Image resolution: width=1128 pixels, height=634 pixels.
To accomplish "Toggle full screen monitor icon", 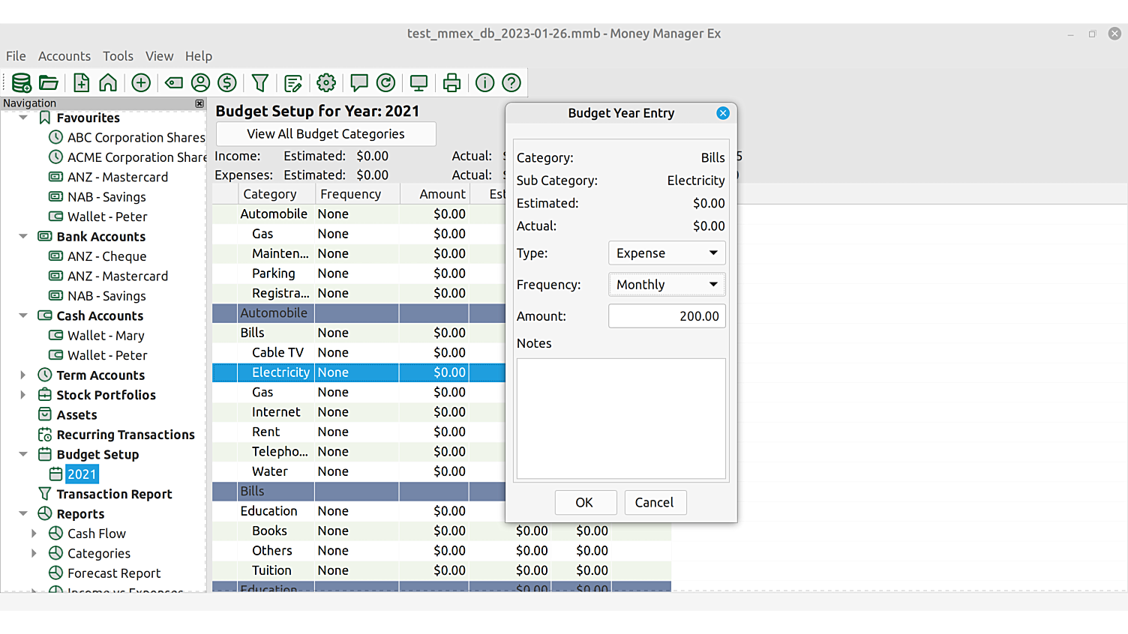I will pos(418,82).
